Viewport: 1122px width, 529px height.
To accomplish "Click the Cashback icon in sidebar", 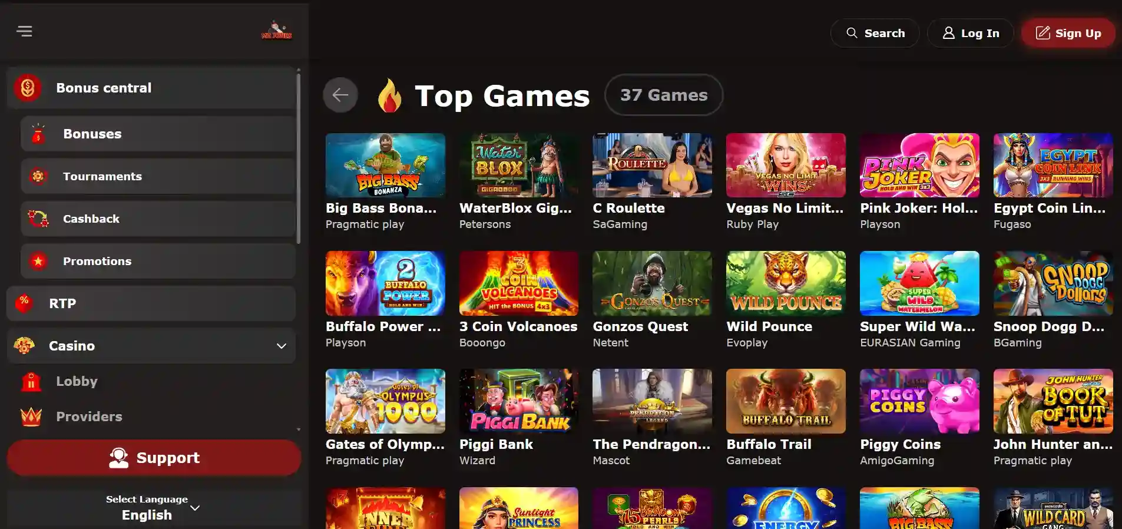I will [x=38, y=219].
